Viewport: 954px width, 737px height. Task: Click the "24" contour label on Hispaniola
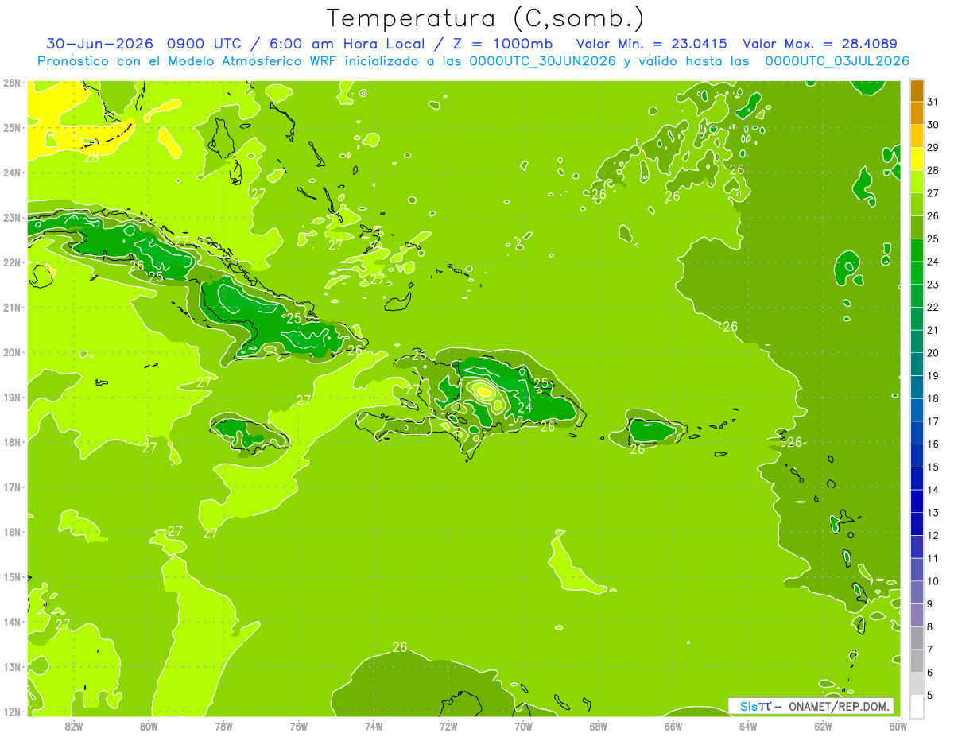tap(525, 408)
